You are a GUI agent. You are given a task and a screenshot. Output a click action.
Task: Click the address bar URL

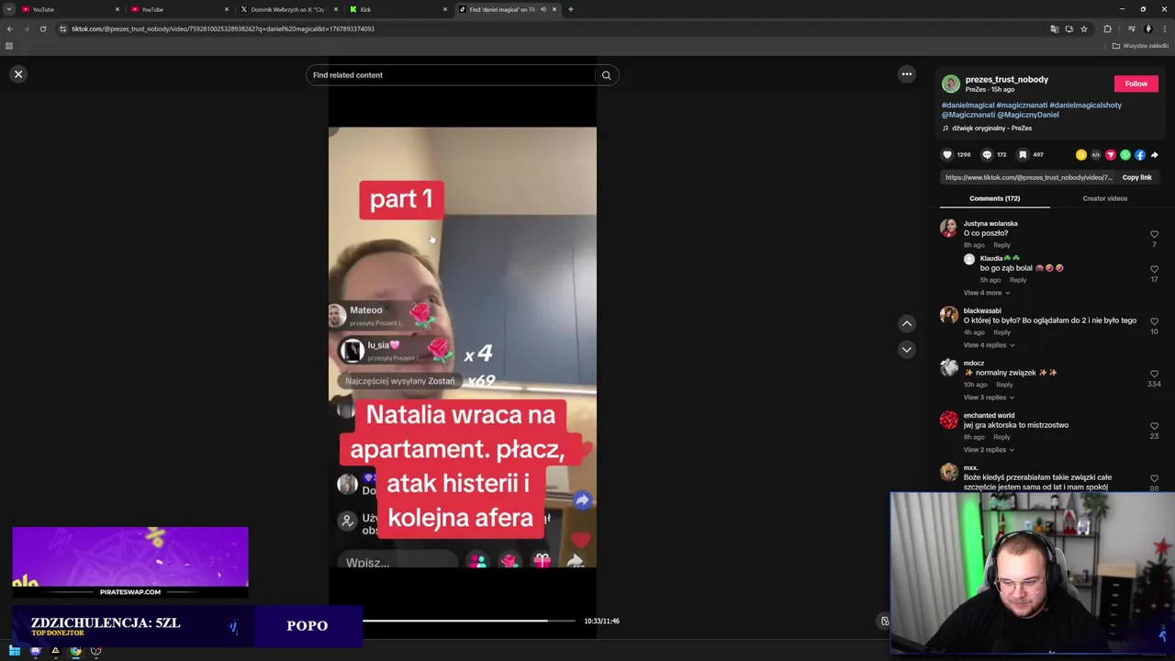click(x=223, y=28)
